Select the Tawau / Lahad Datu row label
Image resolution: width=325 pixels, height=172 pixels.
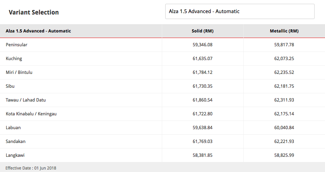(x=26, y=100)
